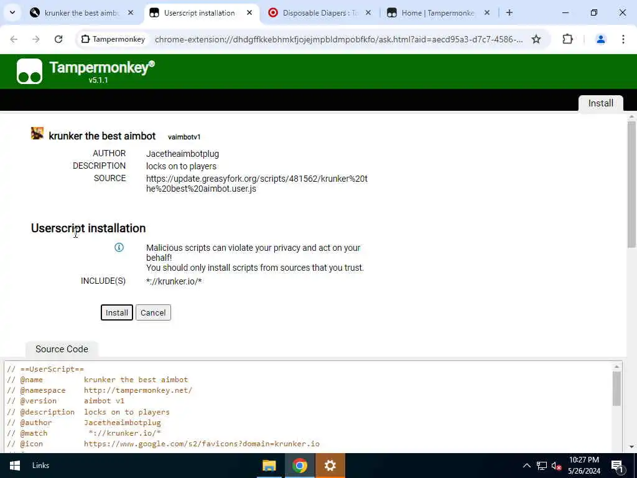Switch to krunker the best aimbot browser tab

81,13
